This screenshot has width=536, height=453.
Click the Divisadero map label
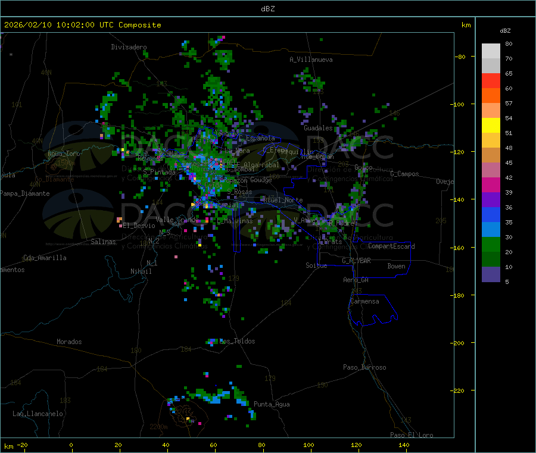129,47
